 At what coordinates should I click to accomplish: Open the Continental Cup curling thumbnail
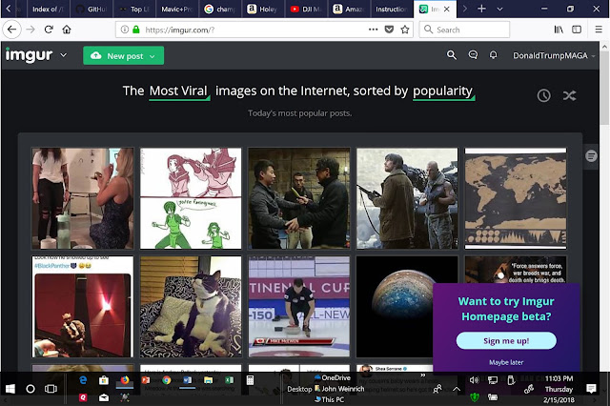pos(298,307)
